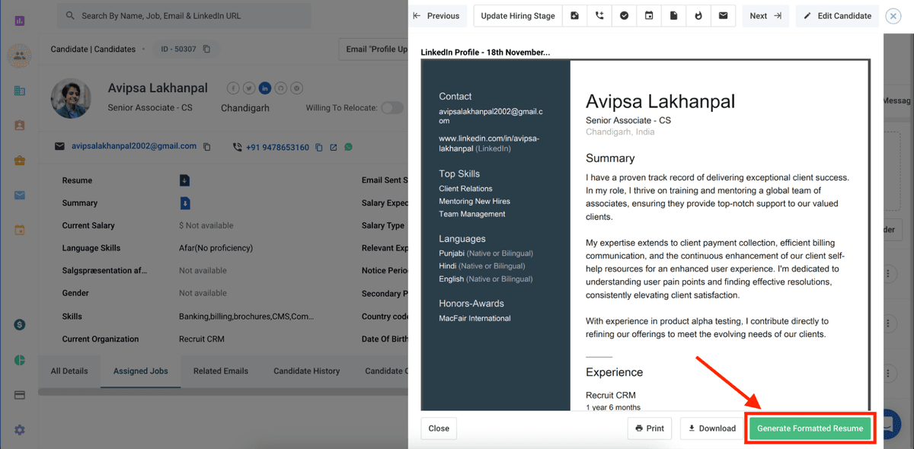Image resolution: width=914 pixels, height=449 pixels.
Task: Click the candidate's email address link
Action: (x=134, y=146)
